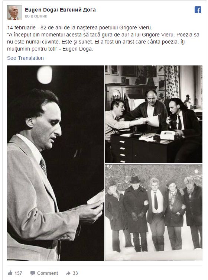Screen dimensions: 208x280
Task: View the 157 likes count
Action: 18,273
